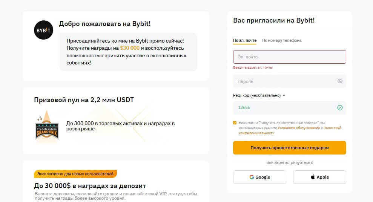Switch to the "По эл. почте" tab
373x202 pixels.
[245, 41]
